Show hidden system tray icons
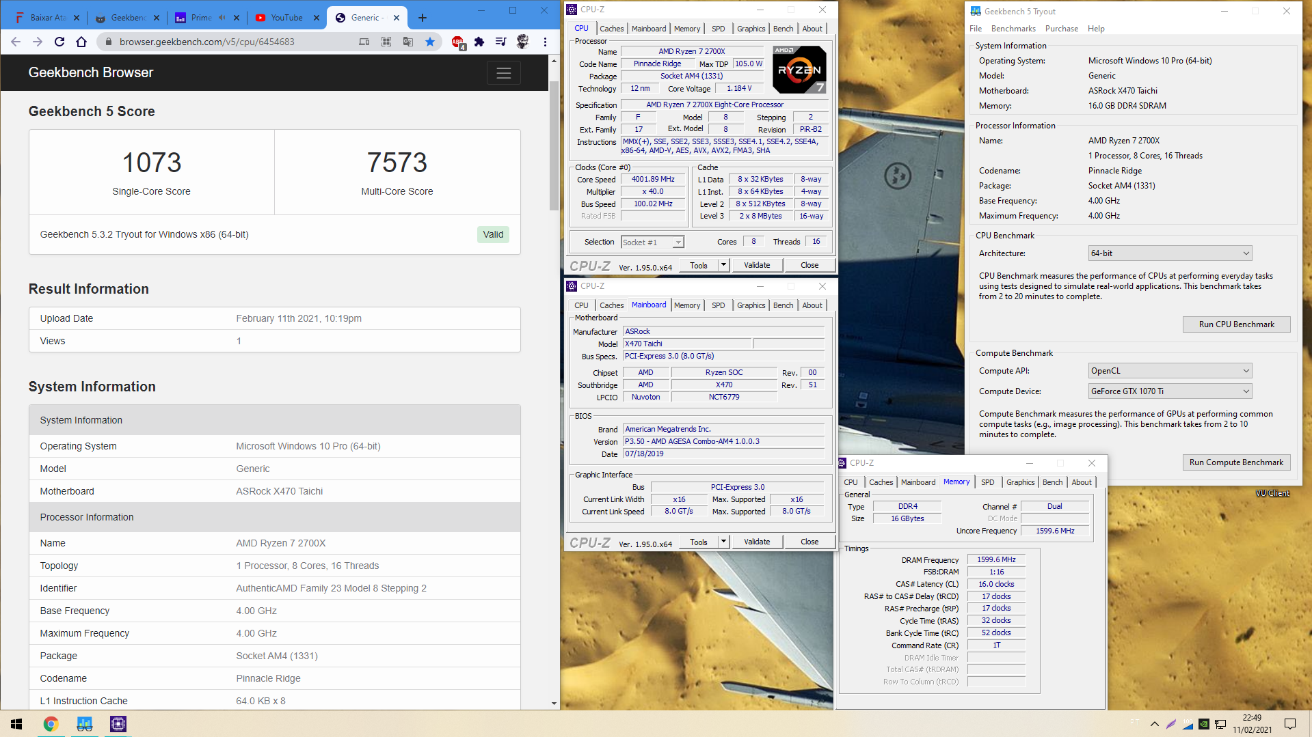Image resolution: width=1312 pixels, height=737 pixels. click(x=1155, y=724)
